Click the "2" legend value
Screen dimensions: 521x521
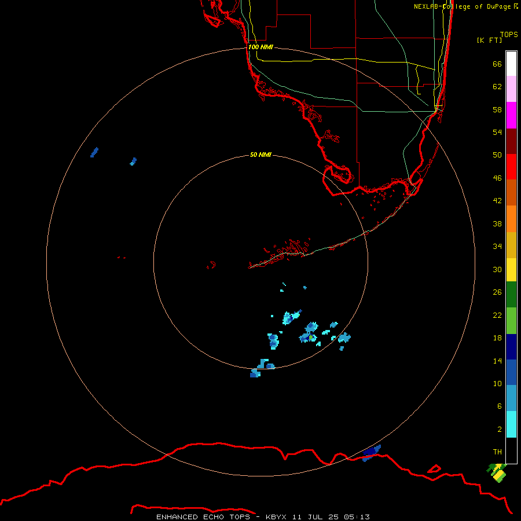coord(500,430)
